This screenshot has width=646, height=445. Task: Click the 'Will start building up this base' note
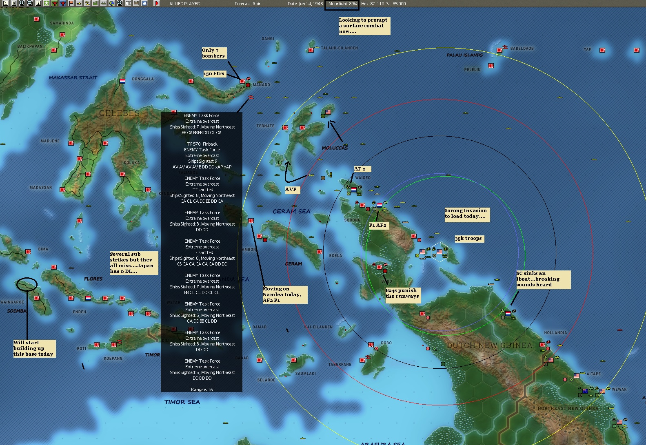[x=34, y=349]
